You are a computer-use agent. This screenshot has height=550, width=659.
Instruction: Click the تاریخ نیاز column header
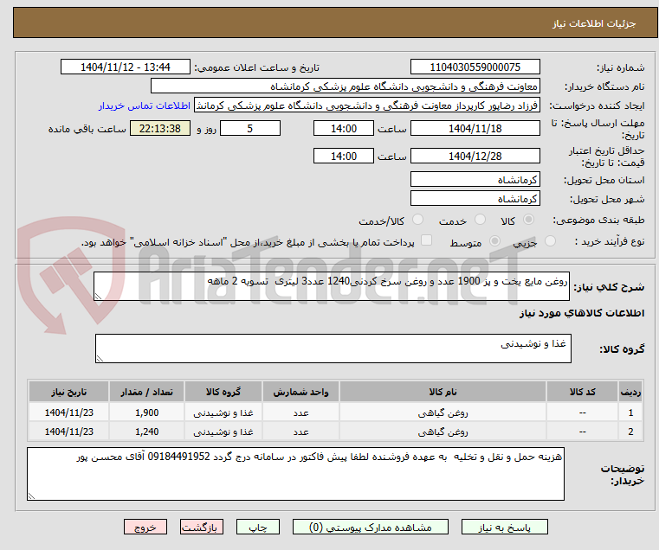(69, 392)
